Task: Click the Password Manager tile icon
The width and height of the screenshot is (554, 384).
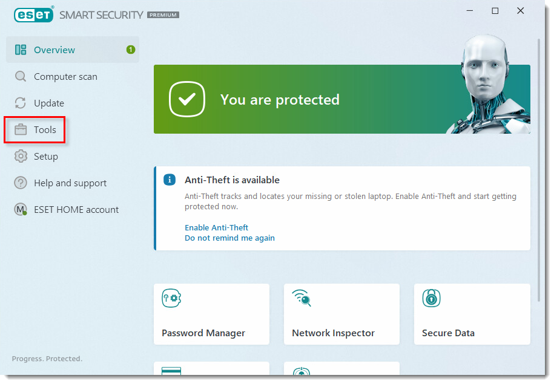Action: pos(172,299)
